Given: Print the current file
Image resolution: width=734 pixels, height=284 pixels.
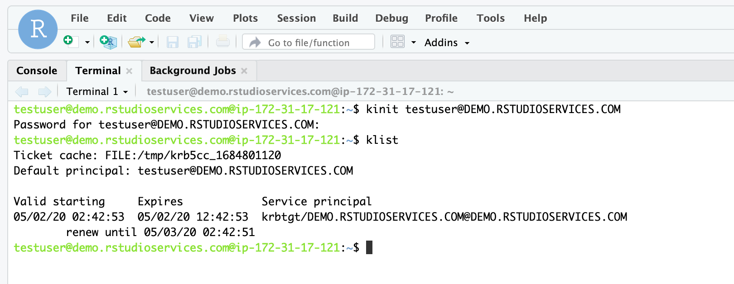Looking at the screenshot, I should click(x=222, y=41).
